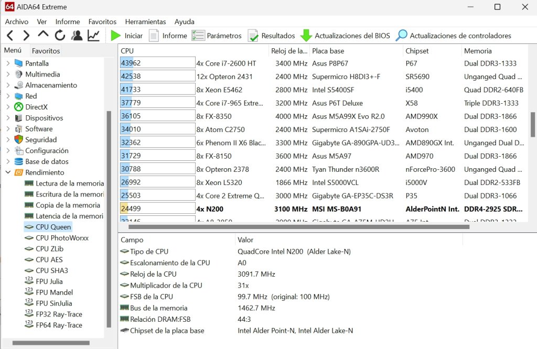Click the up-level arrow icon in the toolbar

click(x=43, y=35)
